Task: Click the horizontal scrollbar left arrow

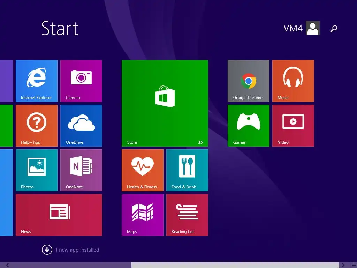Action: click(8, 265)
